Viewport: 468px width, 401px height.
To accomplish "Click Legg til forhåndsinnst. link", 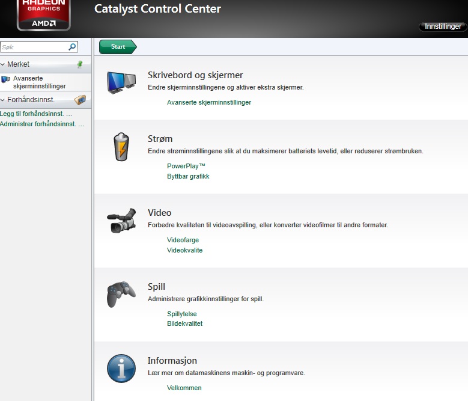I will [x=36, y=114].
